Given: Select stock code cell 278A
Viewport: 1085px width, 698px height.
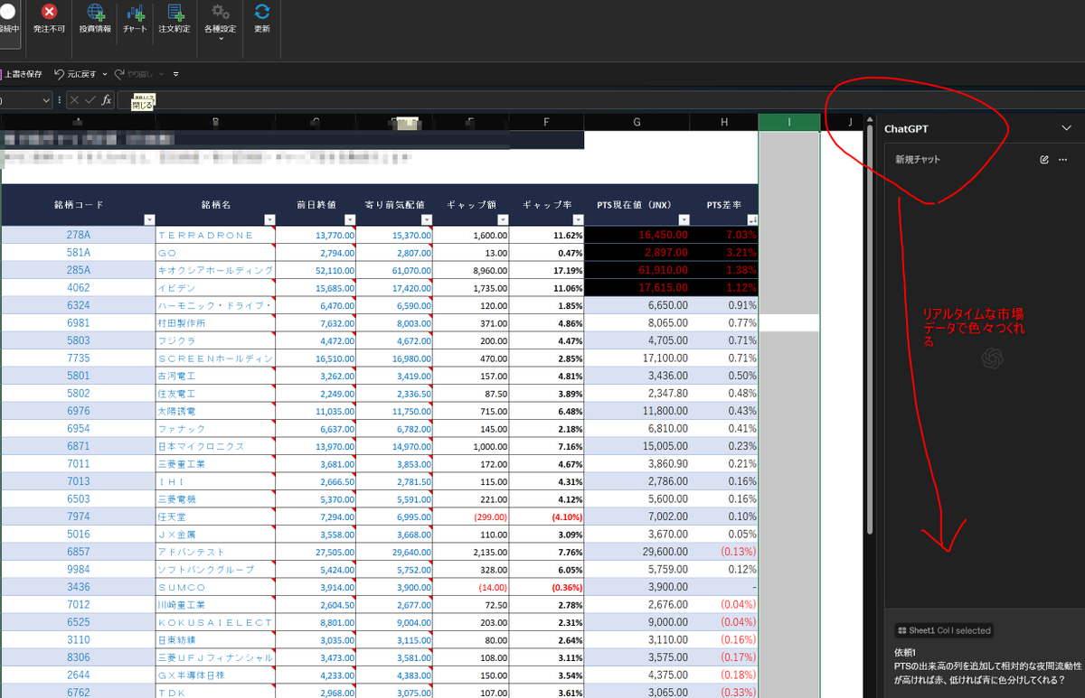Looking at the screenshot, I should (79, 235).
